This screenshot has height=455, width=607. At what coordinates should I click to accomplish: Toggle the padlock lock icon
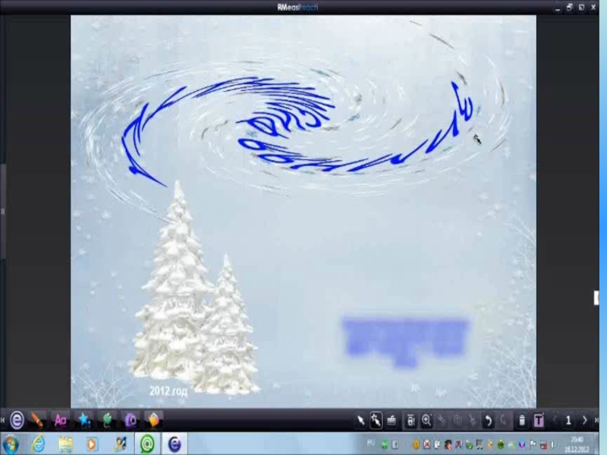410,421
